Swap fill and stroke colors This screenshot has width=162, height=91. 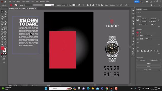tap(6, 47)
